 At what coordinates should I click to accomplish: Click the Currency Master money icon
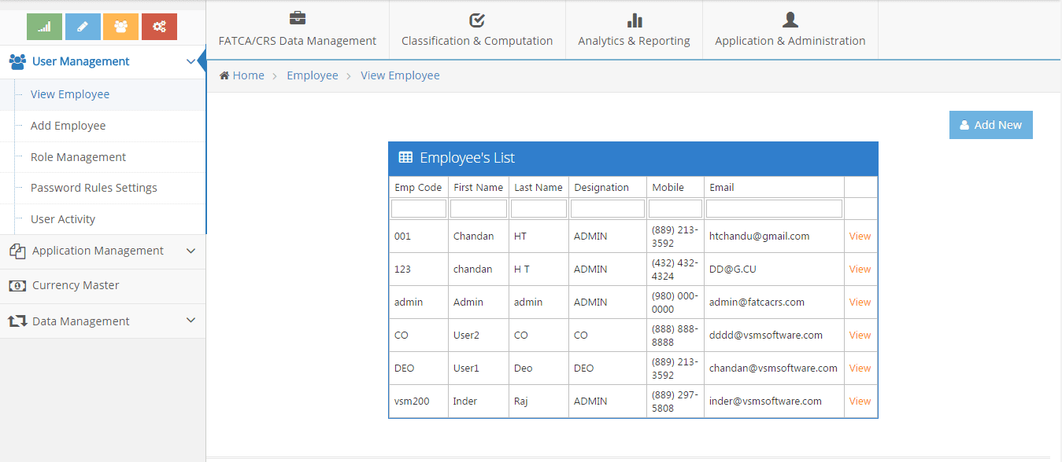coord(17,286)
